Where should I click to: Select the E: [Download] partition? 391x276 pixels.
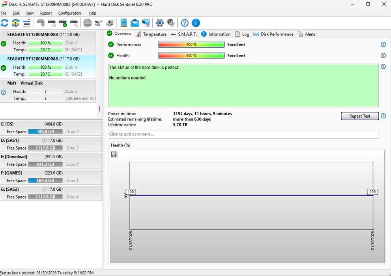[51, 160]
